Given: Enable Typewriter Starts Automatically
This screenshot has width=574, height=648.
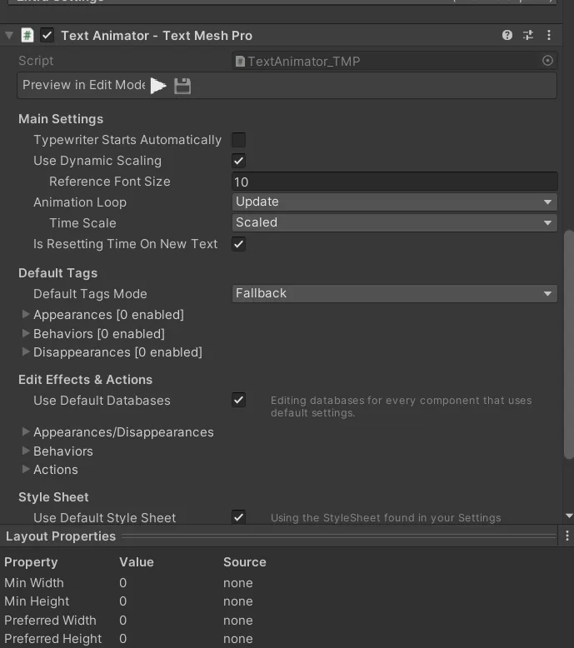Looking at the screenshot, I should pyautogui.click(x=238, y=140).
